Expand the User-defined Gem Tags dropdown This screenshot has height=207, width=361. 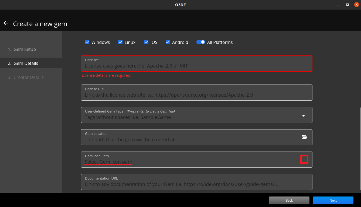[x=303, y=115]
